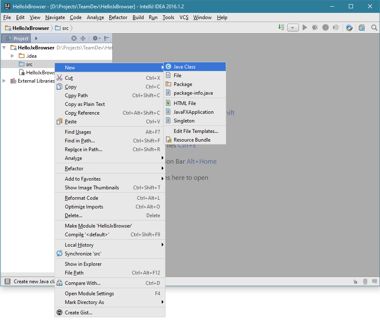Click the Synchronize 'src' refresh icon

tap(59, 253)
